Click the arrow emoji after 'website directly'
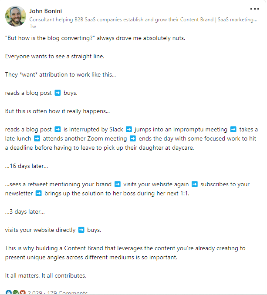The height and width of the screenshot is (295, 267). point(81,230)
